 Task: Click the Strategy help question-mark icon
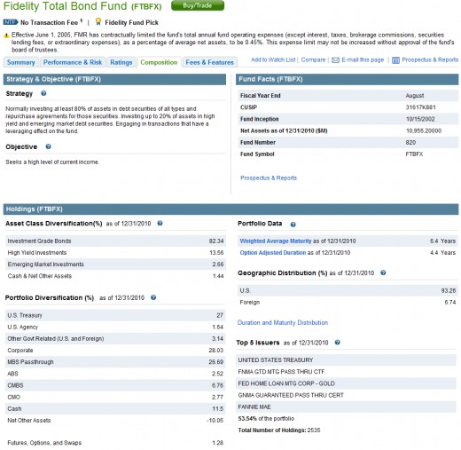[x=43, y=93]
